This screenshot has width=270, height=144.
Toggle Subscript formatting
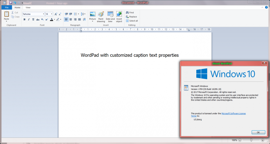42,19
